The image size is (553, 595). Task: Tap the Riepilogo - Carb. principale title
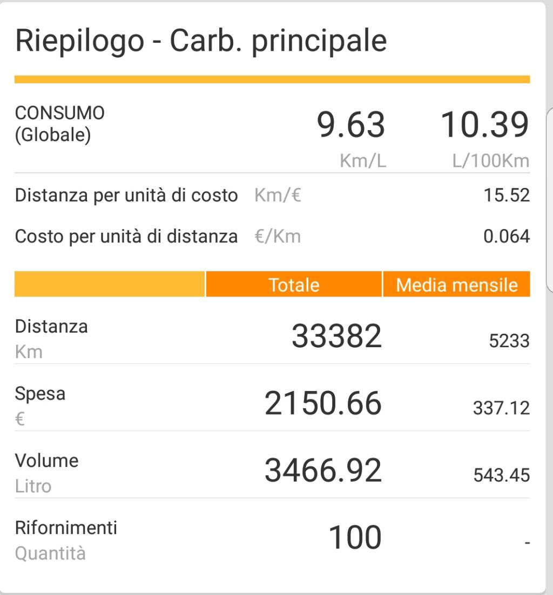point(201,40)
